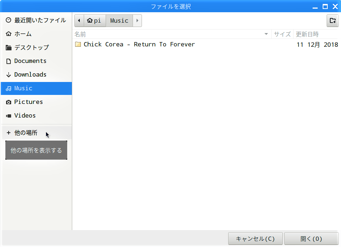Image resolution: width=341 pixels, height=247 pixels.
Task: Go forward with the right path arrow
Action: click(137, 21)
